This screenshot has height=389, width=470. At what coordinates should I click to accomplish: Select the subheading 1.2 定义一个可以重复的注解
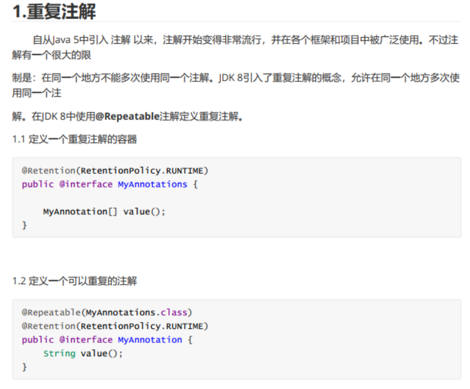click(74, 281)
